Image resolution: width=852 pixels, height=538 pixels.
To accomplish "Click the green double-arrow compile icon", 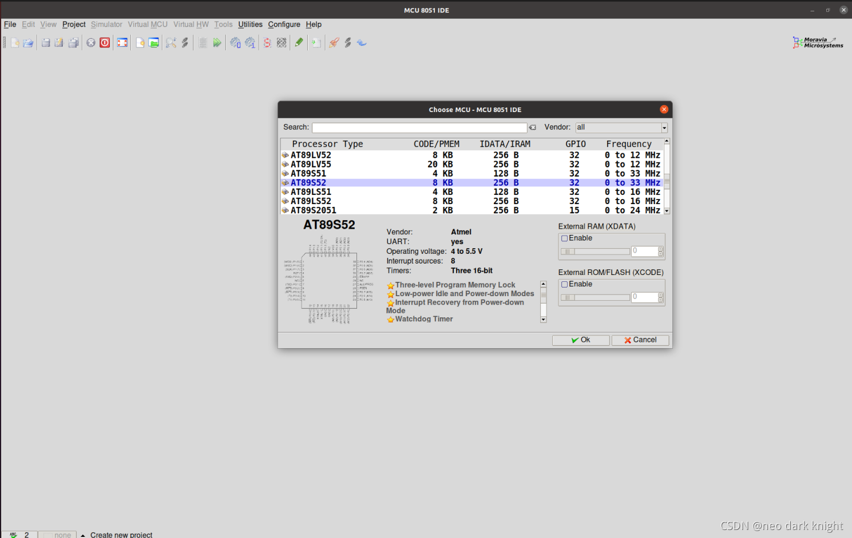I will (x=217, y=43).
